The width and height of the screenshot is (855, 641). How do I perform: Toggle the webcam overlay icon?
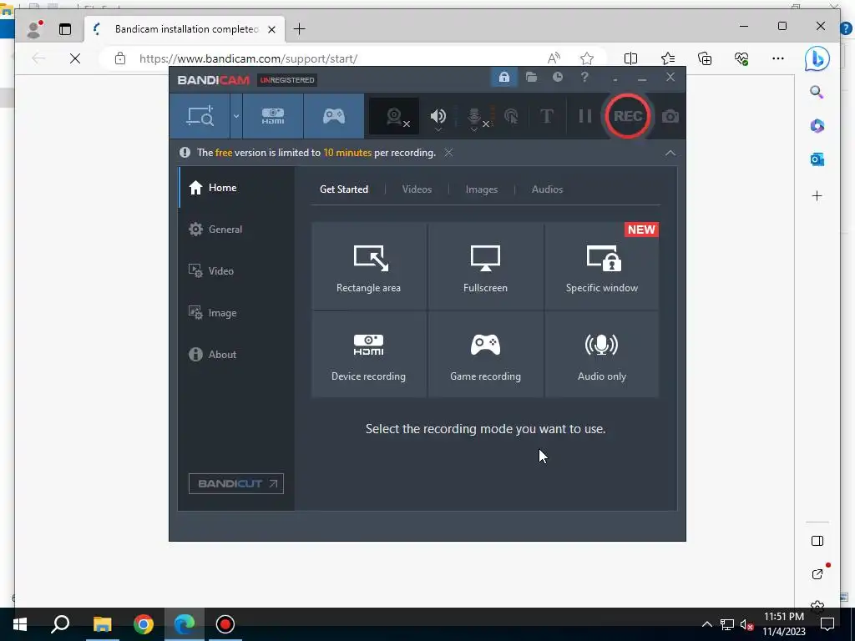(394, 116)
